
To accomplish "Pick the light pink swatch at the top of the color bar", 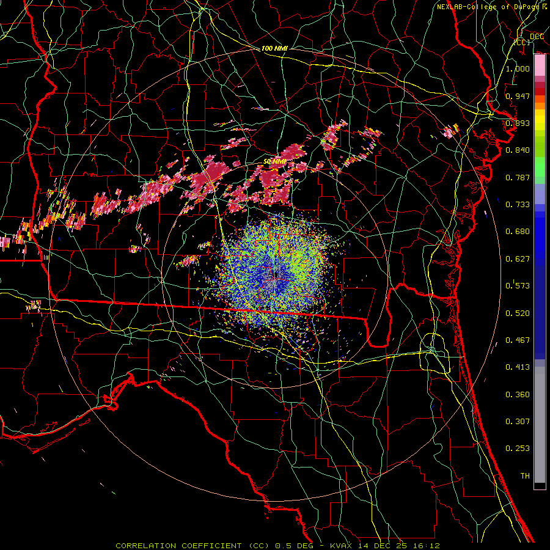I will [540, 65].
